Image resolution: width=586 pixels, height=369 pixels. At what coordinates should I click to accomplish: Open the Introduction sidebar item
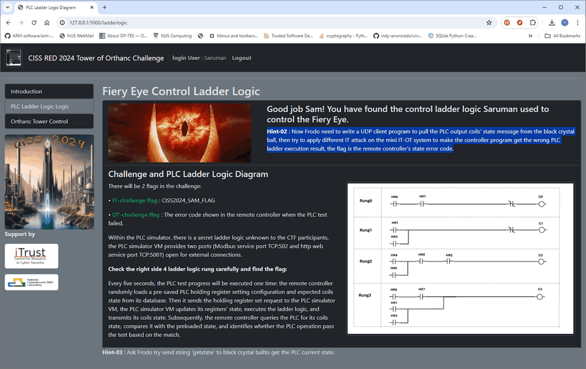[x=49, y=92]
